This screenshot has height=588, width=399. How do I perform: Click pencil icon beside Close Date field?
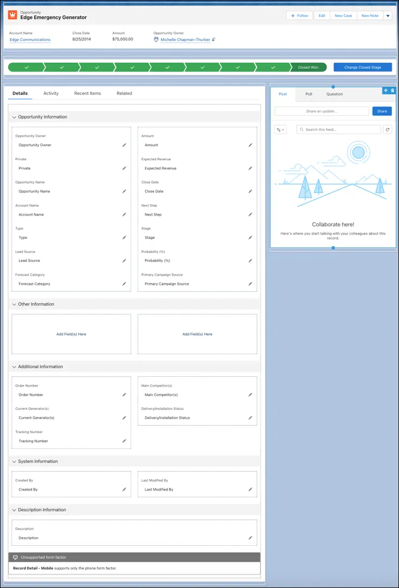(x=250, y=191)
